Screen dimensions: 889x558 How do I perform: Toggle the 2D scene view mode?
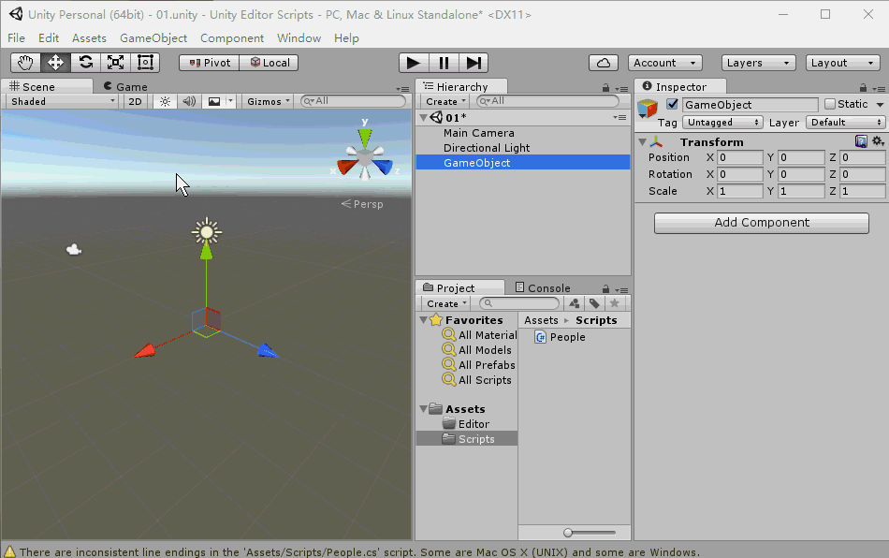136,101
